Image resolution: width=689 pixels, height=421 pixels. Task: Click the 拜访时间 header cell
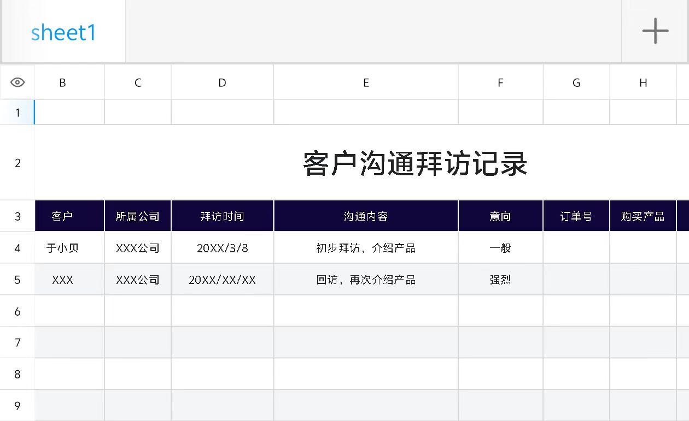(x=223, y=216)
